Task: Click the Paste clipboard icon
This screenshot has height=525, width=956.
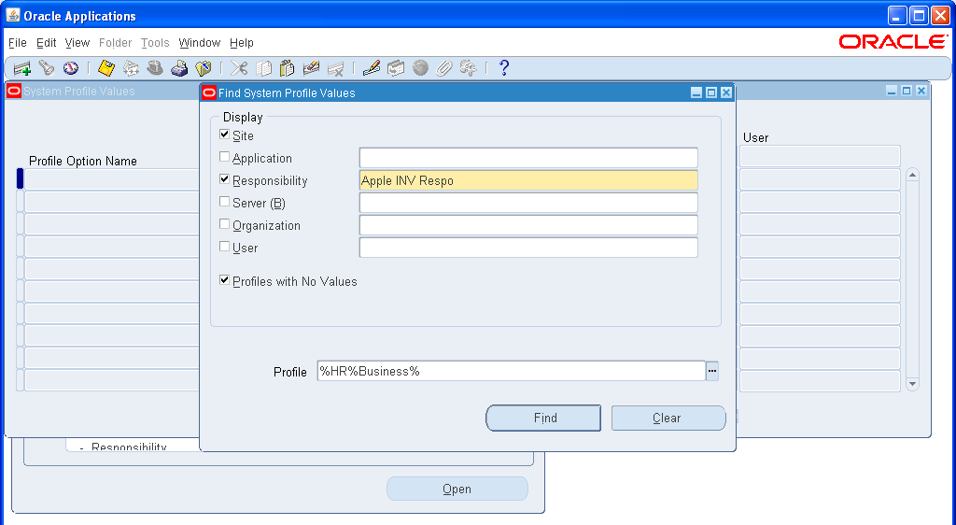Action: (288, 68)
